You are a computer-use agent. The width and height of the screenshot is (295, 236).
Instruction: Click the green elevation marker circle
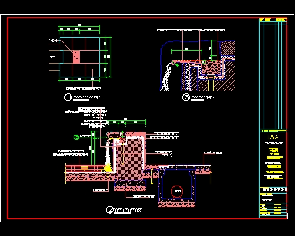(x=76, y=137)
